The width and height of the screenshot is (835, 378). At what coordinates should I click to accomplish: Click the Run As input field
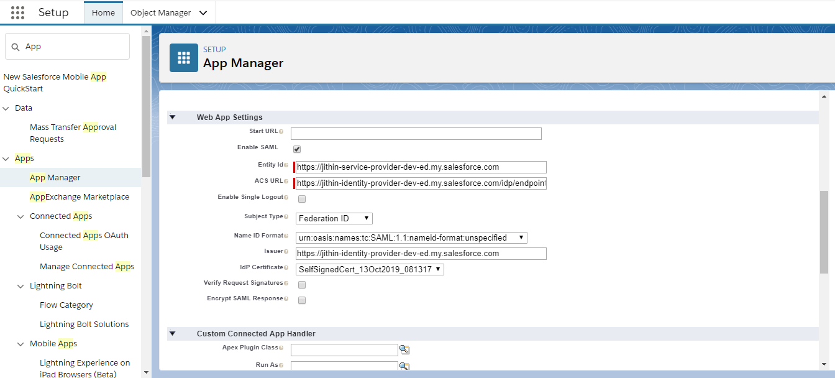344,365
